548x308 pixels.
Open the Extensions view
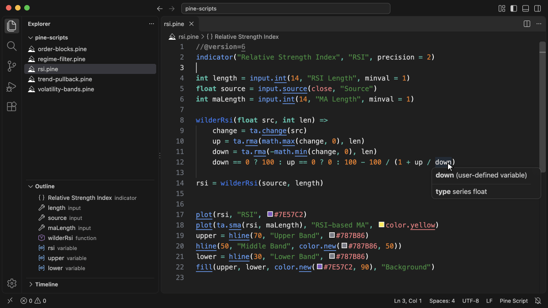pyautogui.click(x=12, y=107)
